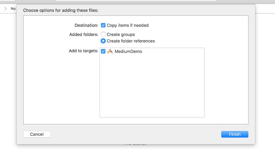275x155 pixels.
Task: Click the MediumDemo target name
Action: [x=128, y=51]
